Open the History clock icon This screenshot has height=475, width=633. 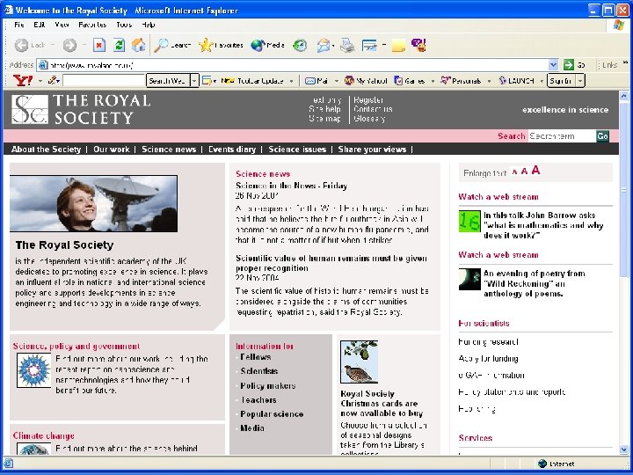point(300,45)
